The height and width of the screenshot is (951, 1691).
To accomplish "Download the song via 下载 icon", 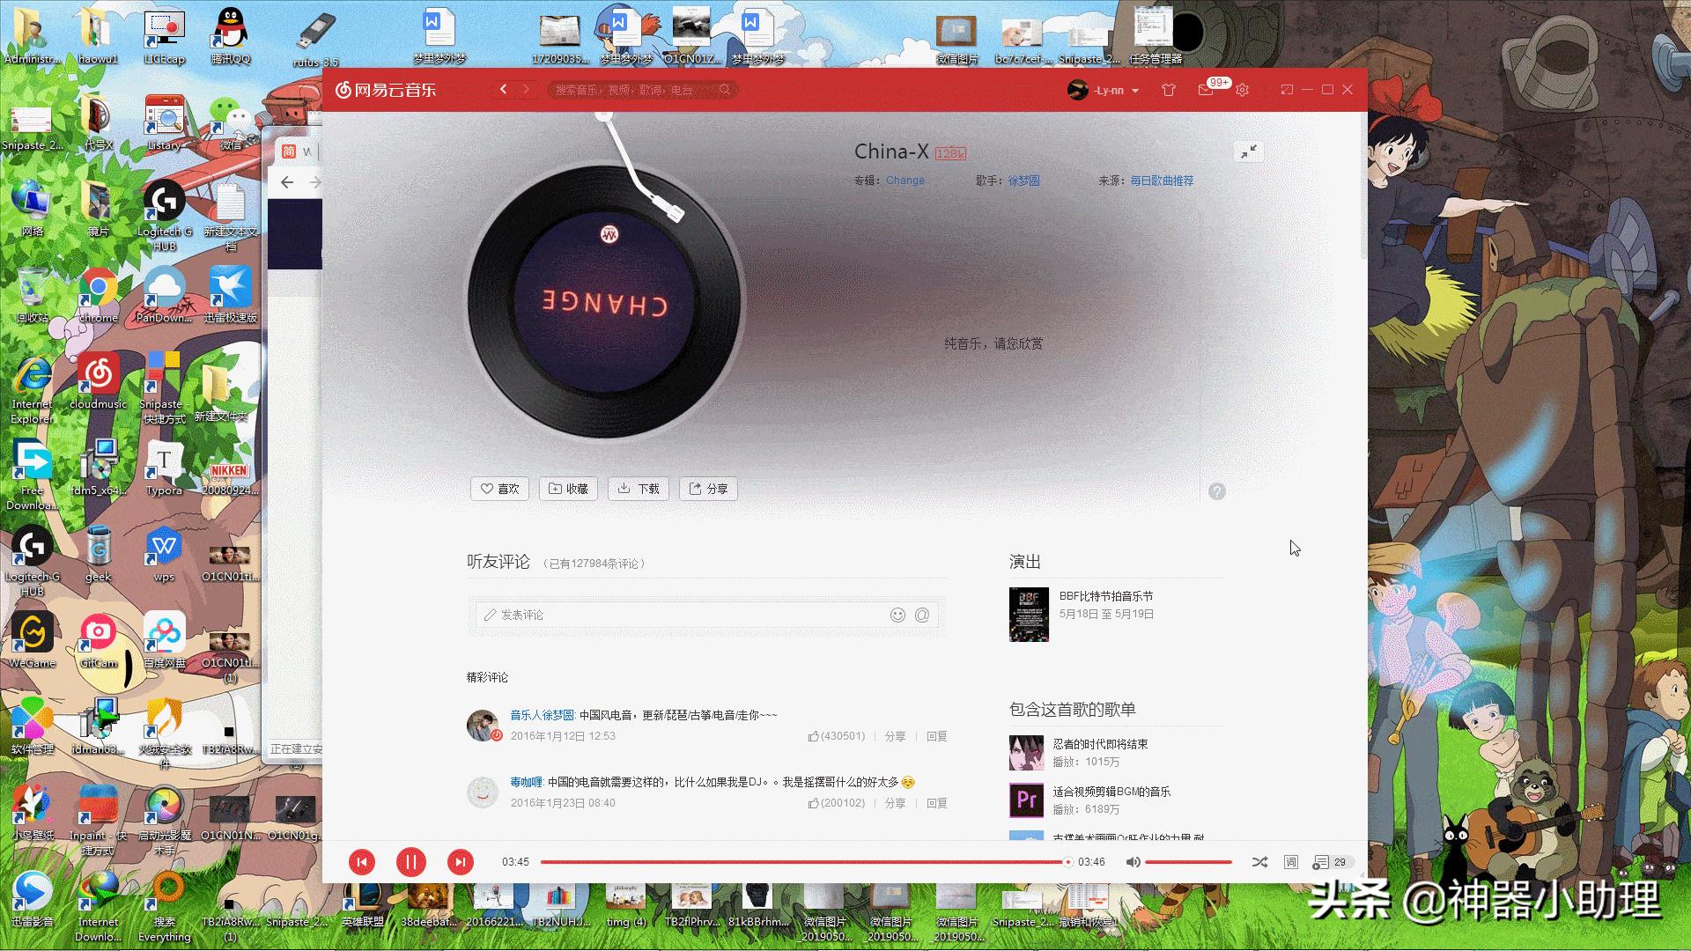I will click(x=638, y=489).
